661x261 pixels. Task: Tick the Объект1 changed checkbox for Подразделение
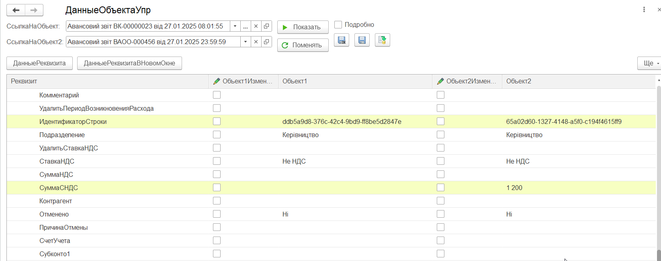pyautogui.click(x=217, y=135)
